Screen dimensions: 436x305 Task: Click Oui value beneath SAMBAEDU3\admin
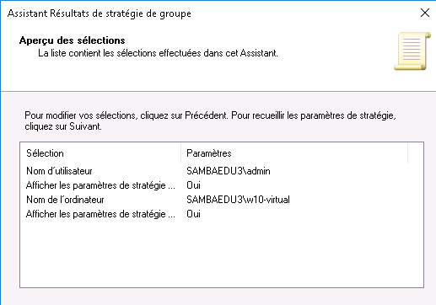point(193,185)
